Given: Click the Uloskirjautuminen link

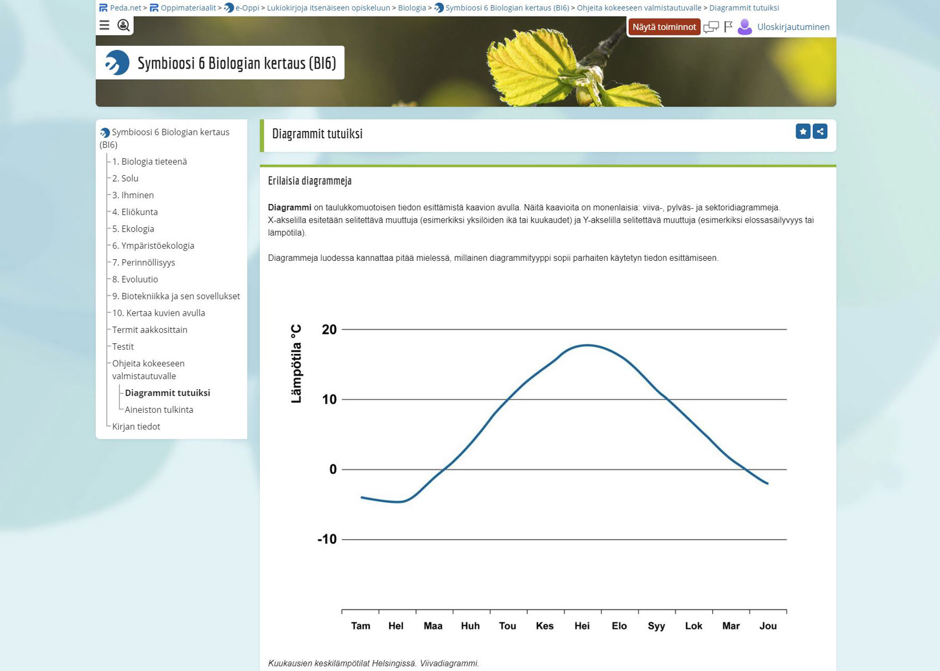Looking at the screenshot, I should [x=793, y=27].
